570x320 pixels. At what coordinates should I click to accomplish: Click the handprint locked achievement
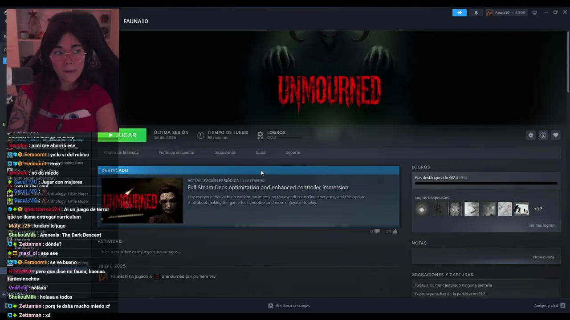(438, 209)
